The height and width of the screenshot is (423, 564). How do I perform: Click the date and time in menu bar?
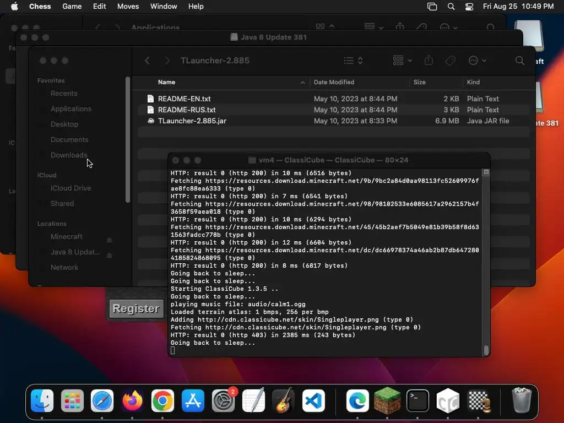[x=518, y=7]
